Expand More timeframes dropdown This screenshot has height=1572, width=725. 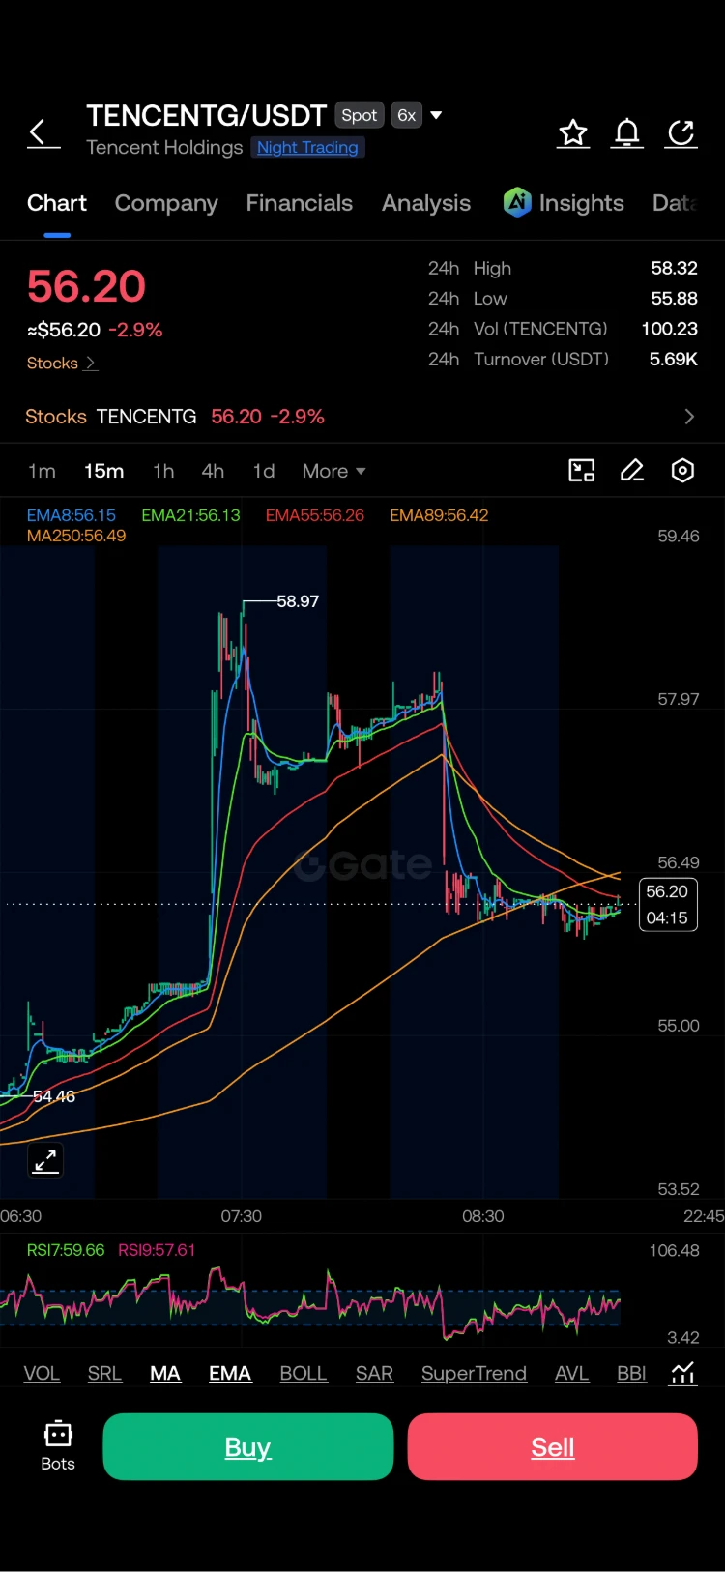tap(334, 471)
